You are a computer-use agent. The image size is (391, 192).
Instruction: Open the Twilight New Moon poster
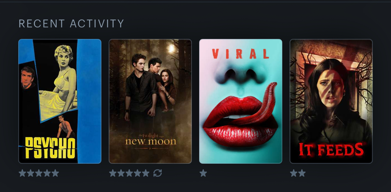[150, 101]
